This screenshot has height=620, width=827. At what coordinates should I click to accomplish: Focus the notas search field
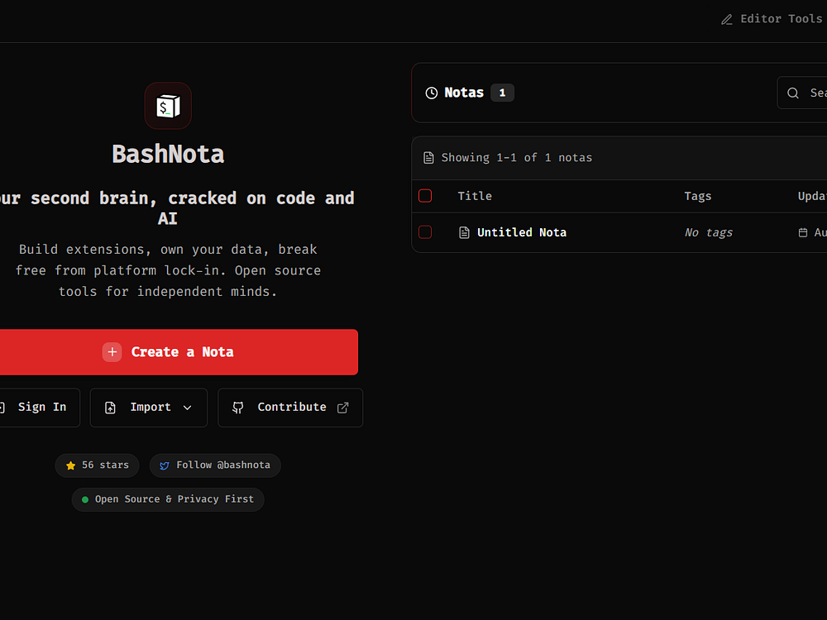pos(802,93)
